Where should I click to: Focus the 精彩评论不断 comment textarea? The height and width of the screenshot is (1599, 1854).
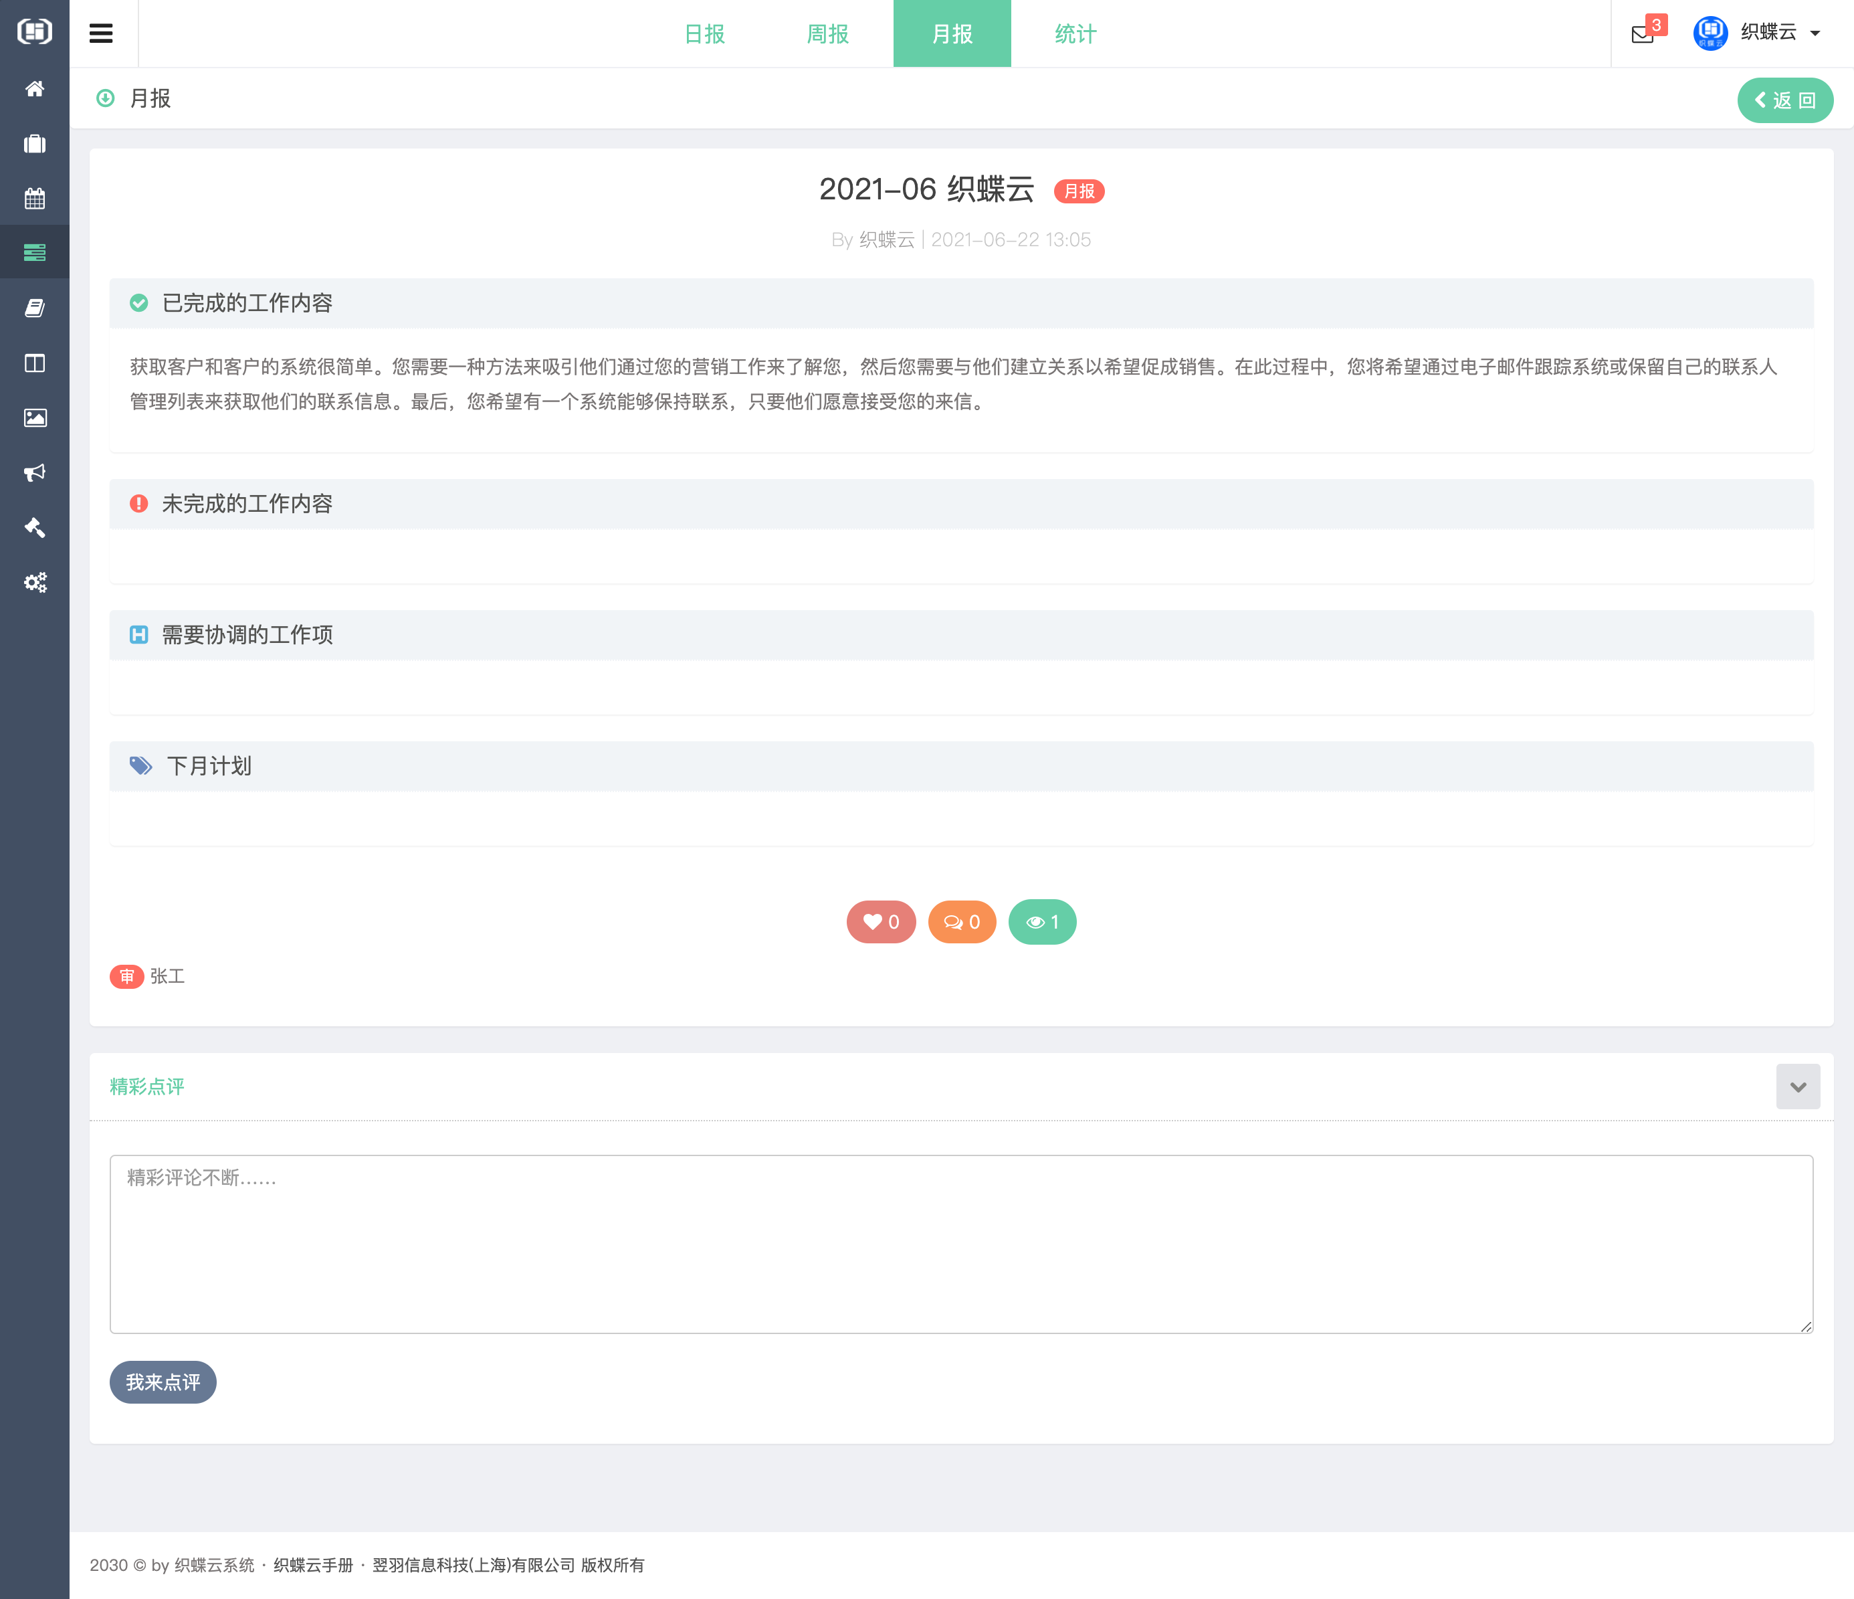961,1244
